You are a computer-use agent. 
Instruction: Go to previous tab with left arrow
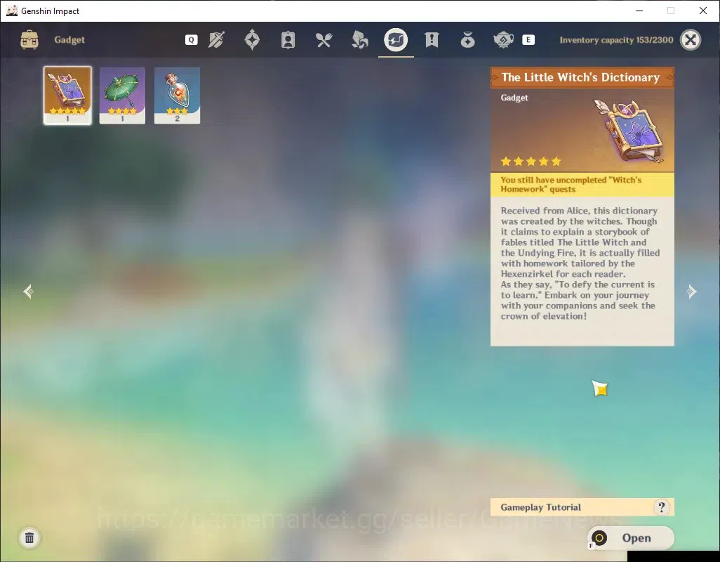click(x=29, y=292)
